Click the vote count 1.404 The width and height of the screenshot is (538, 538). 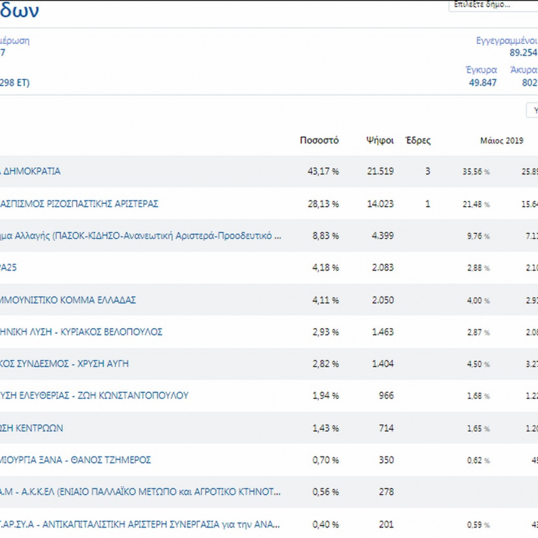coord(383,363)
